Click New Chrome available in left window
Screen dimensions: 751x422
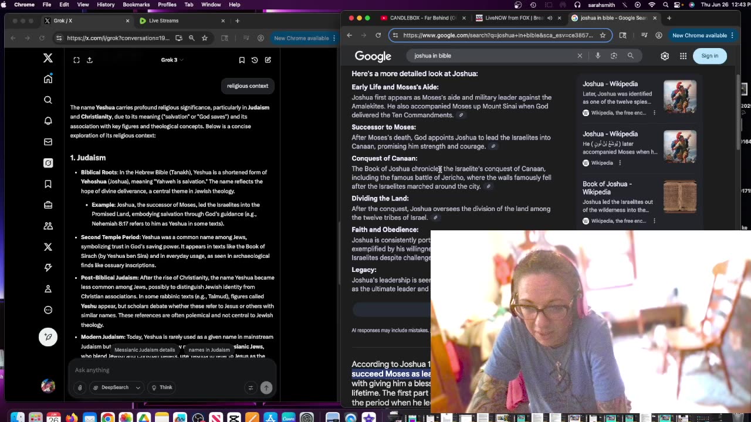(302, 38)
